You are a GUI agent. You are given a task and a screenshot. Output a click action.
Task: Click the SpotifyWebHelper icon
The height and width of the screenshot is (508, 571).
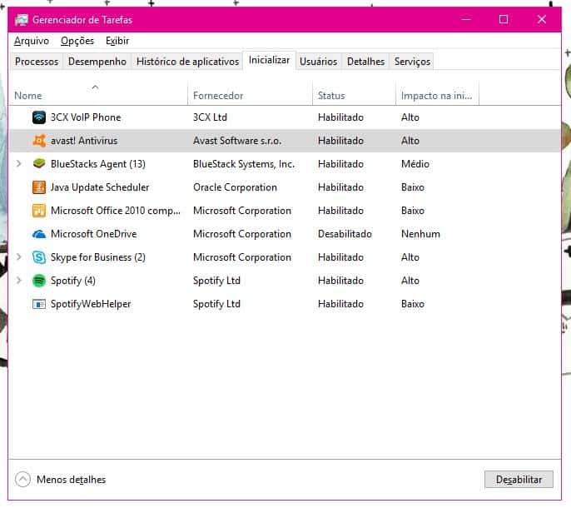click(x=39, y=304)
